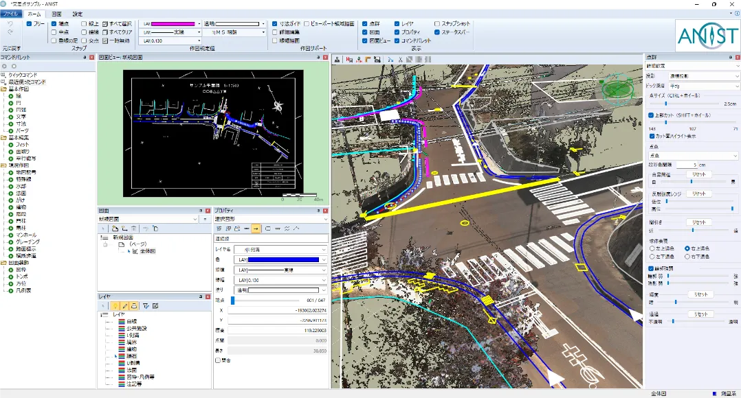Click the filter icon in レイヤ panel toolbar

(x=146, y=306)
